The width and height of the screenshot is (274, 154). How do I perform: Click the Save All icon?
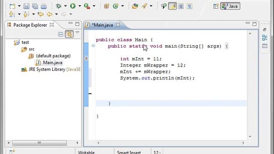click(x=35, y=6)
